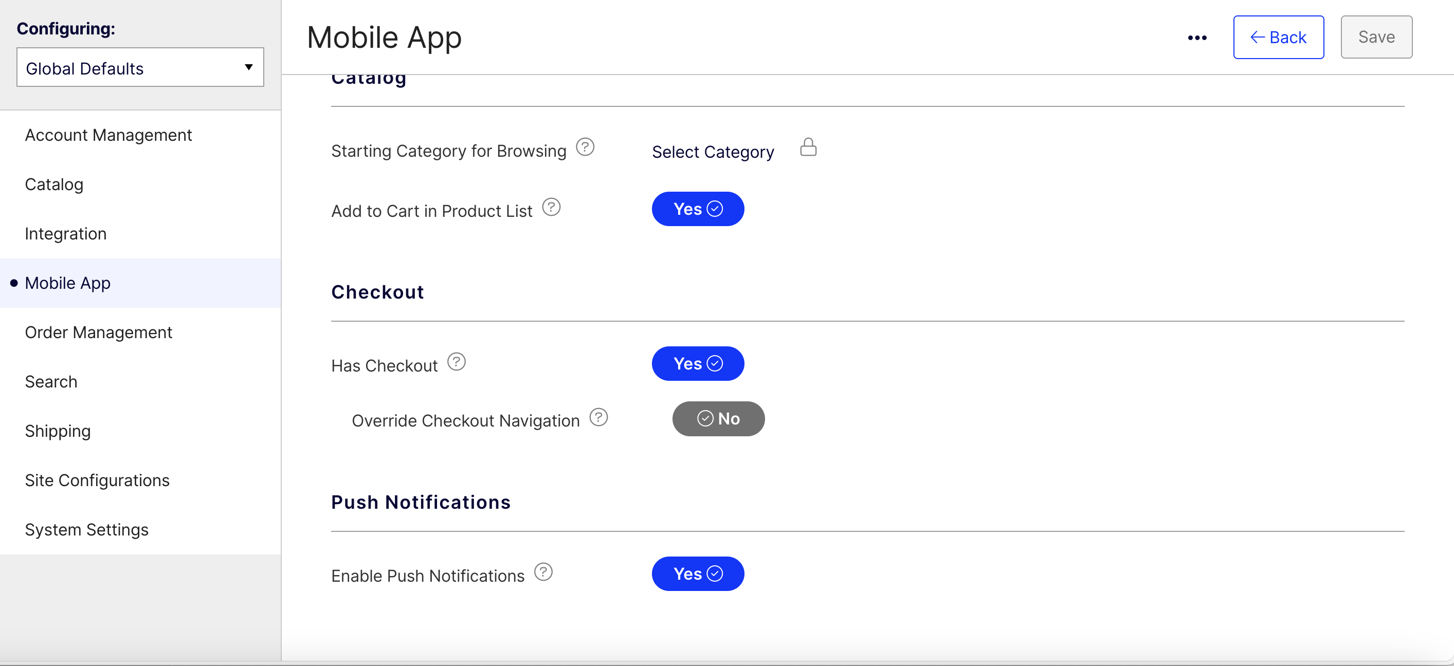Image resolution: width=1454 pixels, height=666 pixels.
Task: Open Site Configurations sidebar item
Action: (x=97, y=480)
